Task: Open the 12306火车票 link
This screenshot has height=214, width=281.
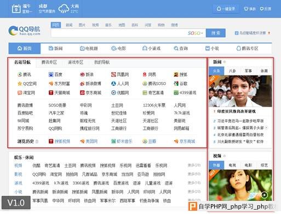Action: click(154, 106)
